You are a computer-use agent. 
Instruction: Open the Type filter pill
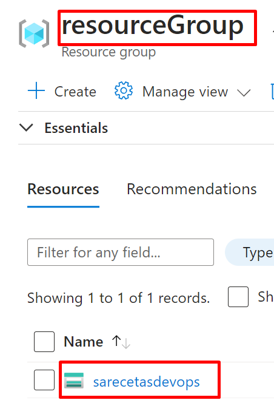(x=250, y=253)
